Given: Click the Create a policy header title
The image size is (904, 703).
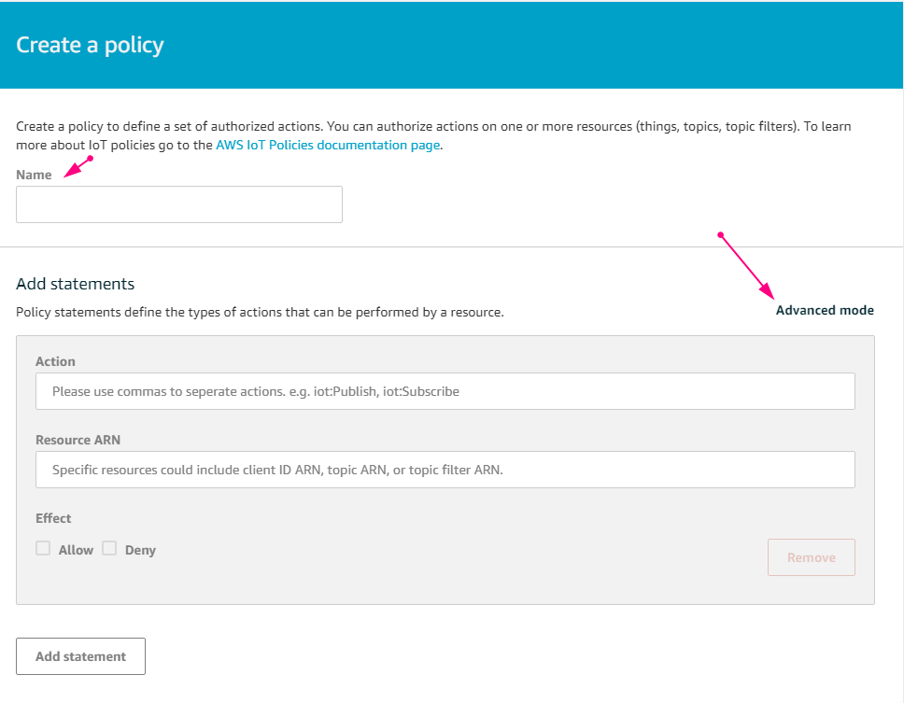Looking at the screenshot, I should coord(90,45).
